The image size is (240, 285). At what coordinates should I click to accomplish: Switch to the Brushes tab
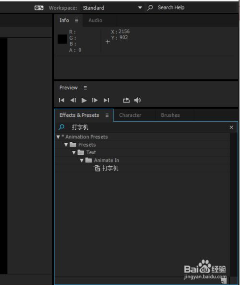(170, 115)
